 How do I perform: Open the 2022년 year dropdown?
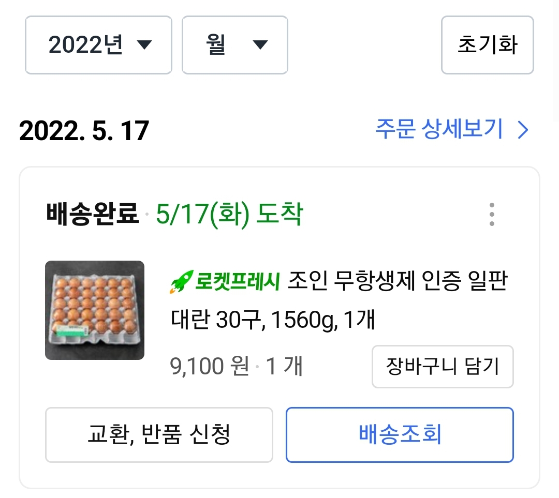[98, 45]
